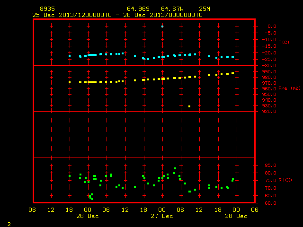Click station ID 8935 in header
Viewport: 303px width, 227px height.
coord(47,9)
